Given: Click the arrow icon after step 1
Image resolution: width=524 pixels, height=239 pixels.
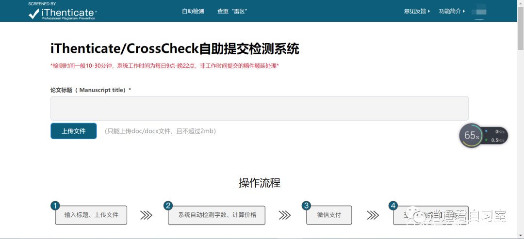Looking at the screenshot, I should tap(146, 215).
